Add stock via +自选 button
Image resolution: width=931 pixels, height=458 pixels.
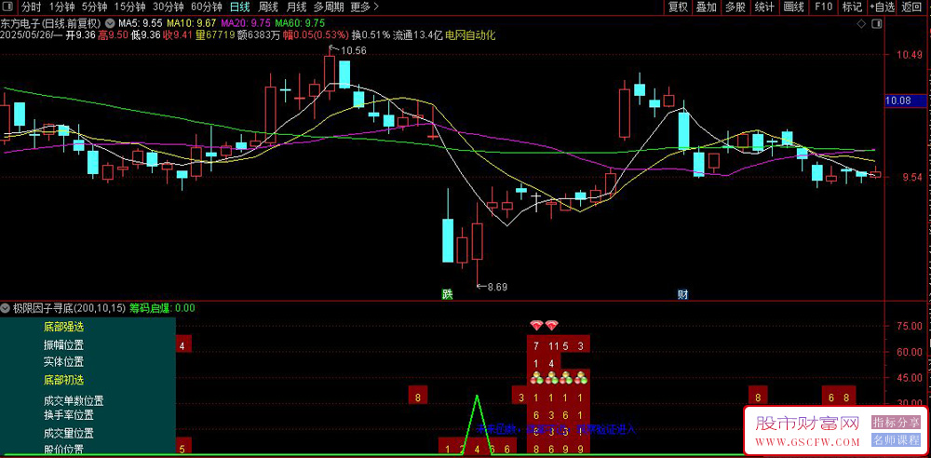[883, 7]
